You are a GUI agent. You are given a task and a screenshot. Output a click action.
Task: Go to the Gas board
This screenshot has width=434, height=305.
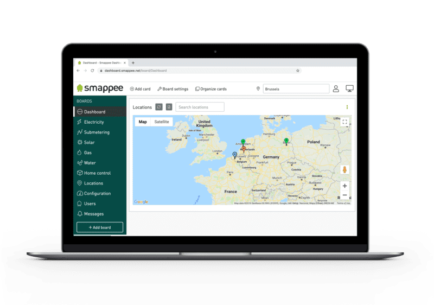[x=87, y=152]
